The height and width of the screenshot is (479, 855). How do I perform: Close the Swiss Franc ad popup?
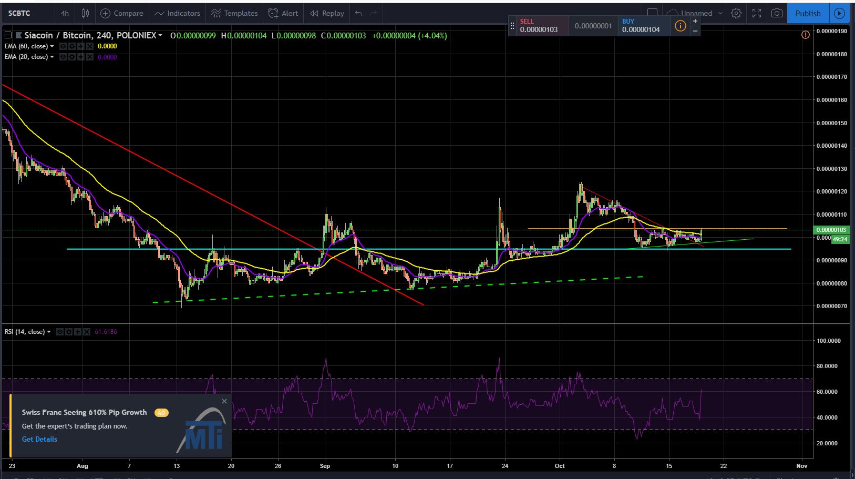coord(224,401)
